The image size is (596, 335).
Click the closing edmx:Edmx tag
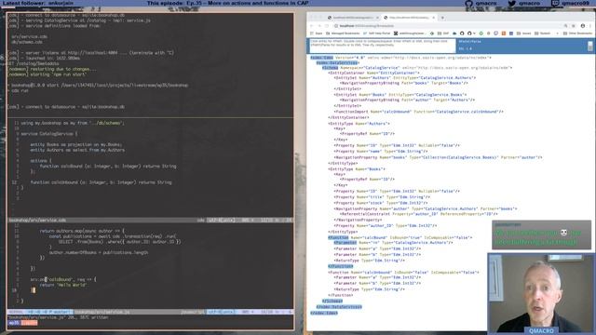coord(324,313)
